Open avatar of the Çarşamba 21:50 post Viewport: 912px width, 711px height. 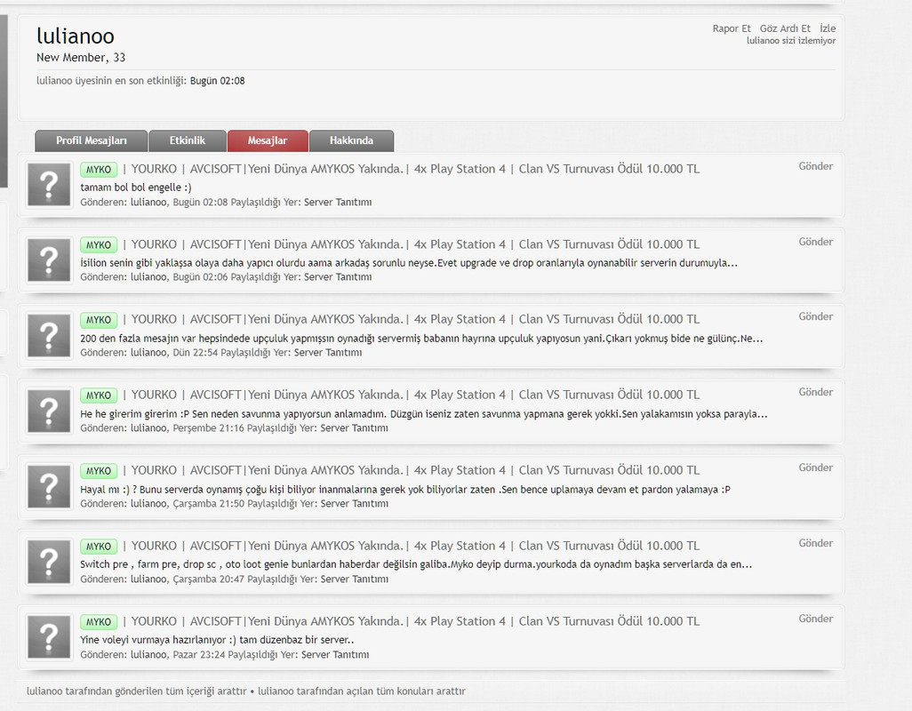[49, 487]
